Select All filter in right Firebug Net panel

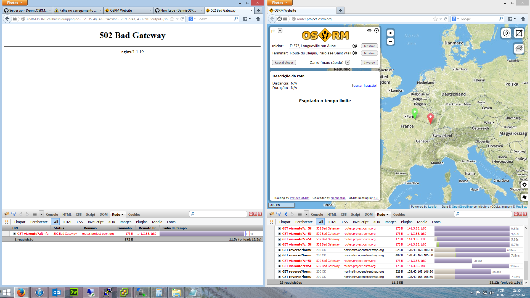click(x=321, y=222)
